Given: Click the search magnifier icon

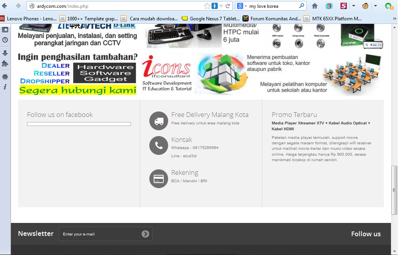Looking at the screenshot, I should (301, 6).
